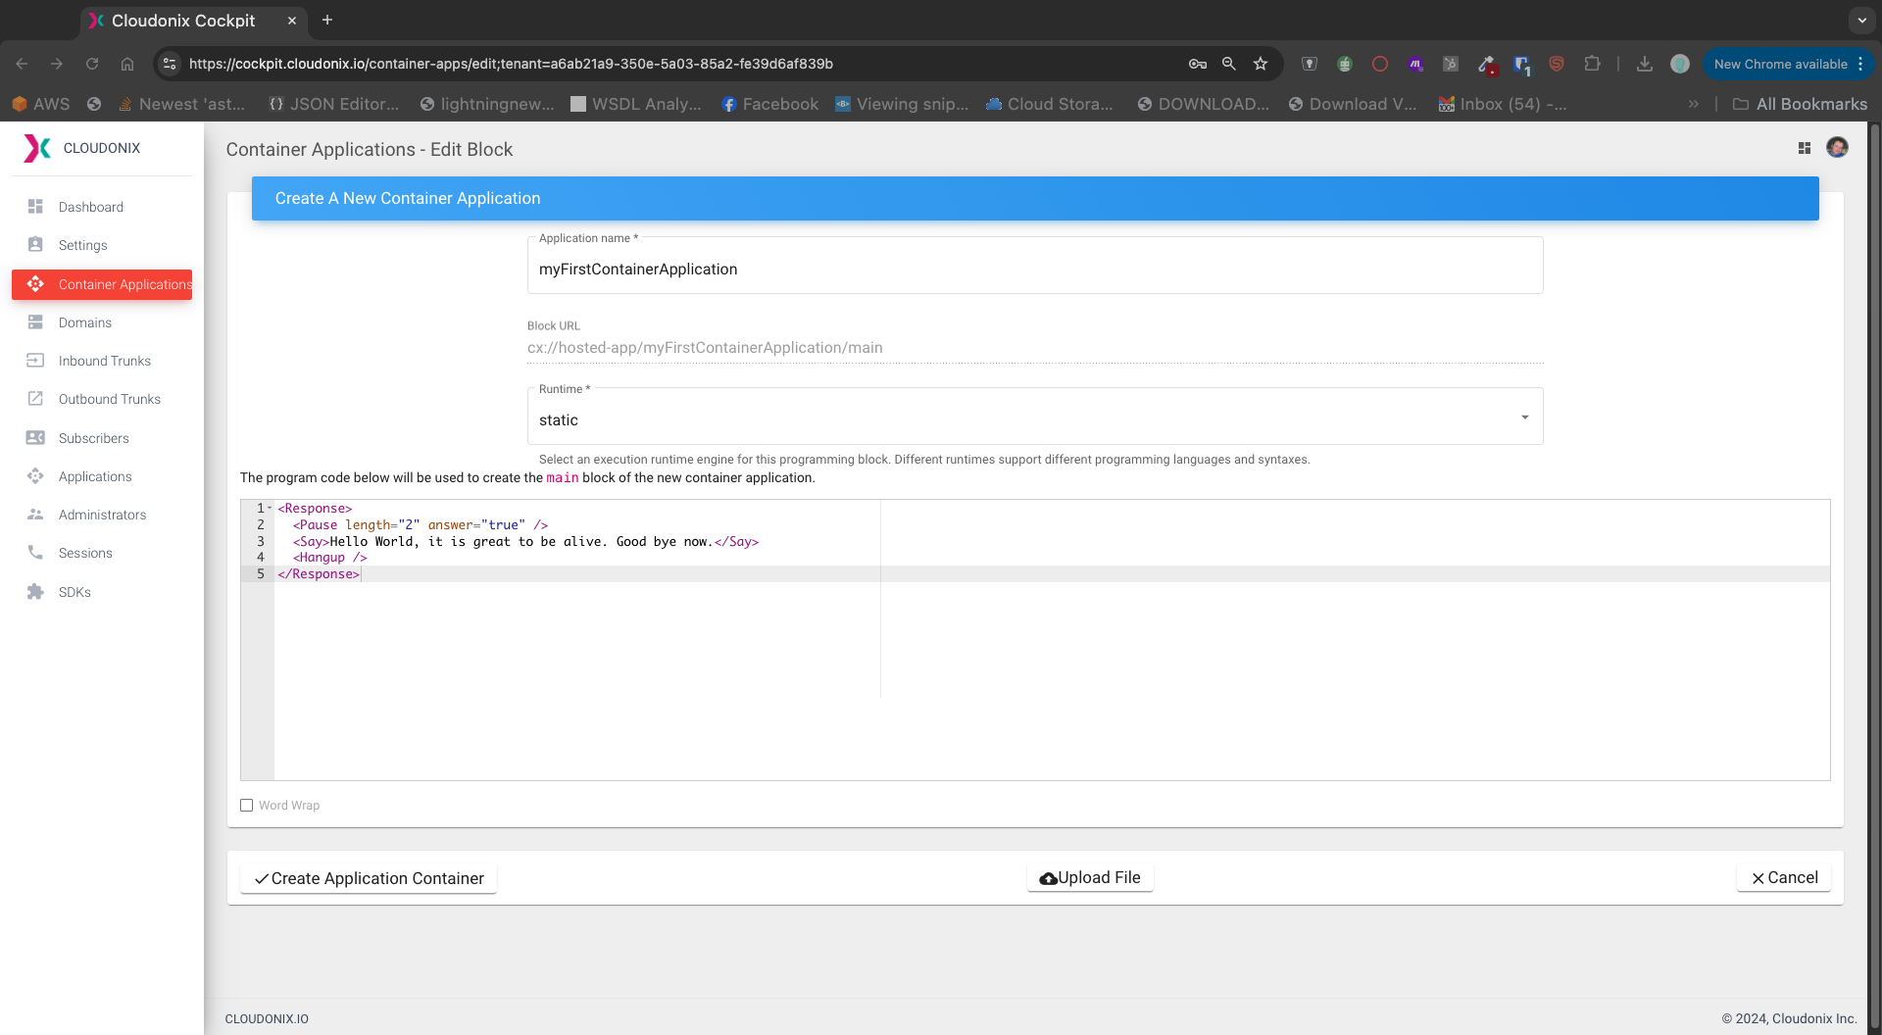
Task: Click the Dashboard icon in sidebar
Action: pos(35,207)
